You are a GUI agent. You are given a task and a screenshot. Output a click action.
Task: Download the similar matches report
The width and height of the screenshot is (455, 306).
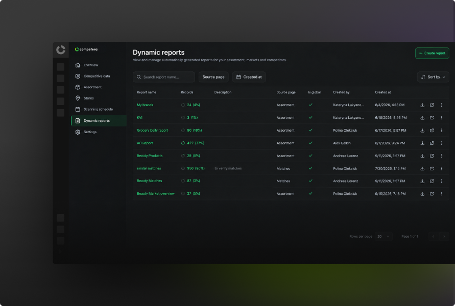coord(422,168)
